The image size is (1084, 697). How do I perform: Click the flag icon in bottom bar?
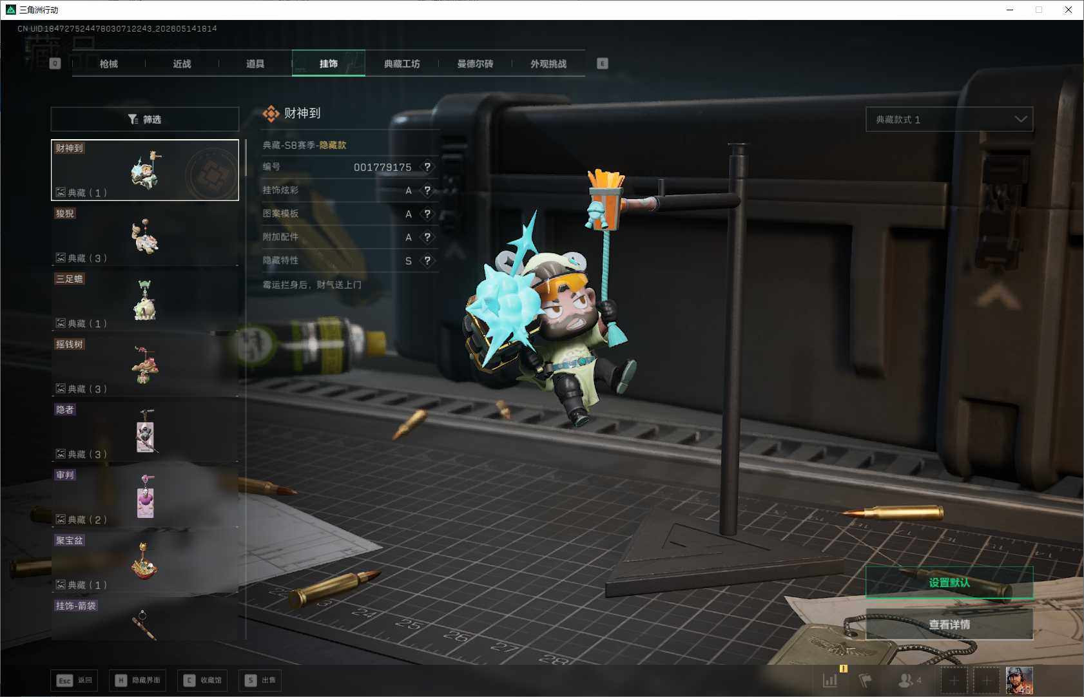(x=866, y=680)
